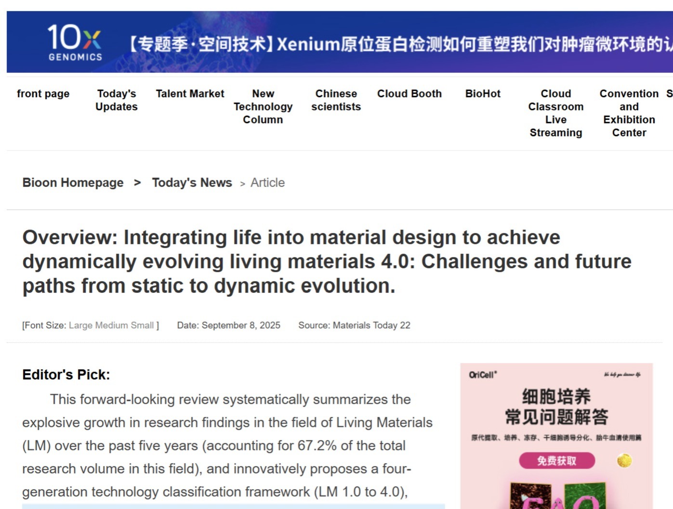
Task: Go to the front page nav item
Action: pyautogui.click(x=43, y=94)
